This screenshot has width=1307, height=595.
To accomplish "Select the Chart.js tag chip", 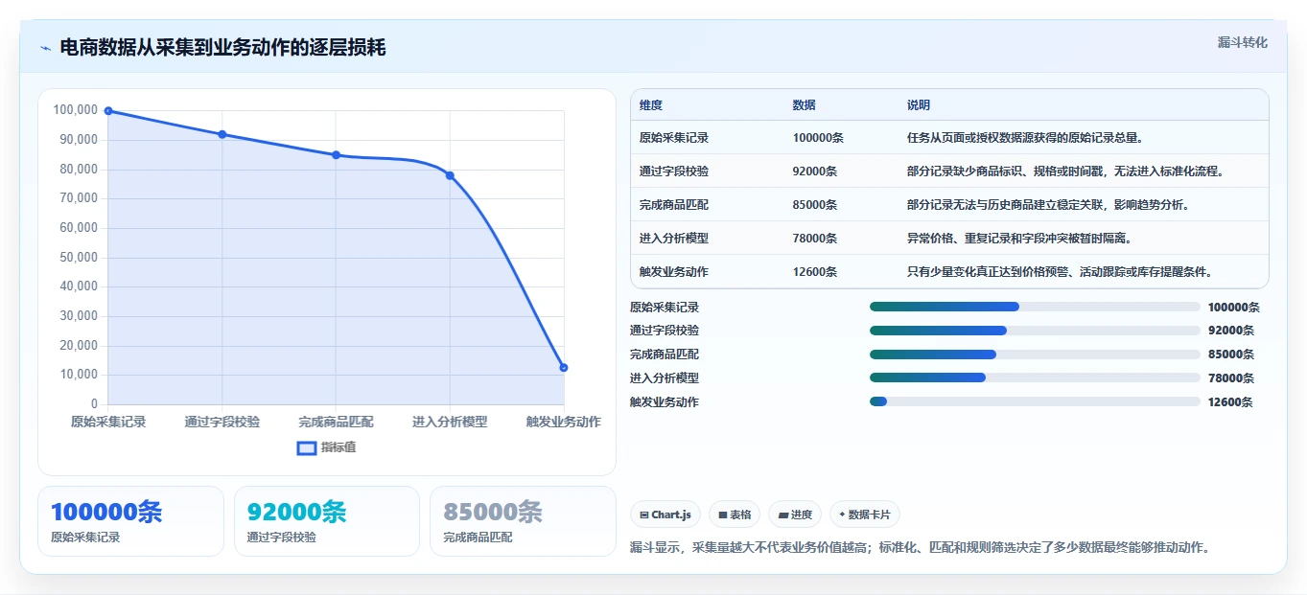I will click(x=665, y=515).
